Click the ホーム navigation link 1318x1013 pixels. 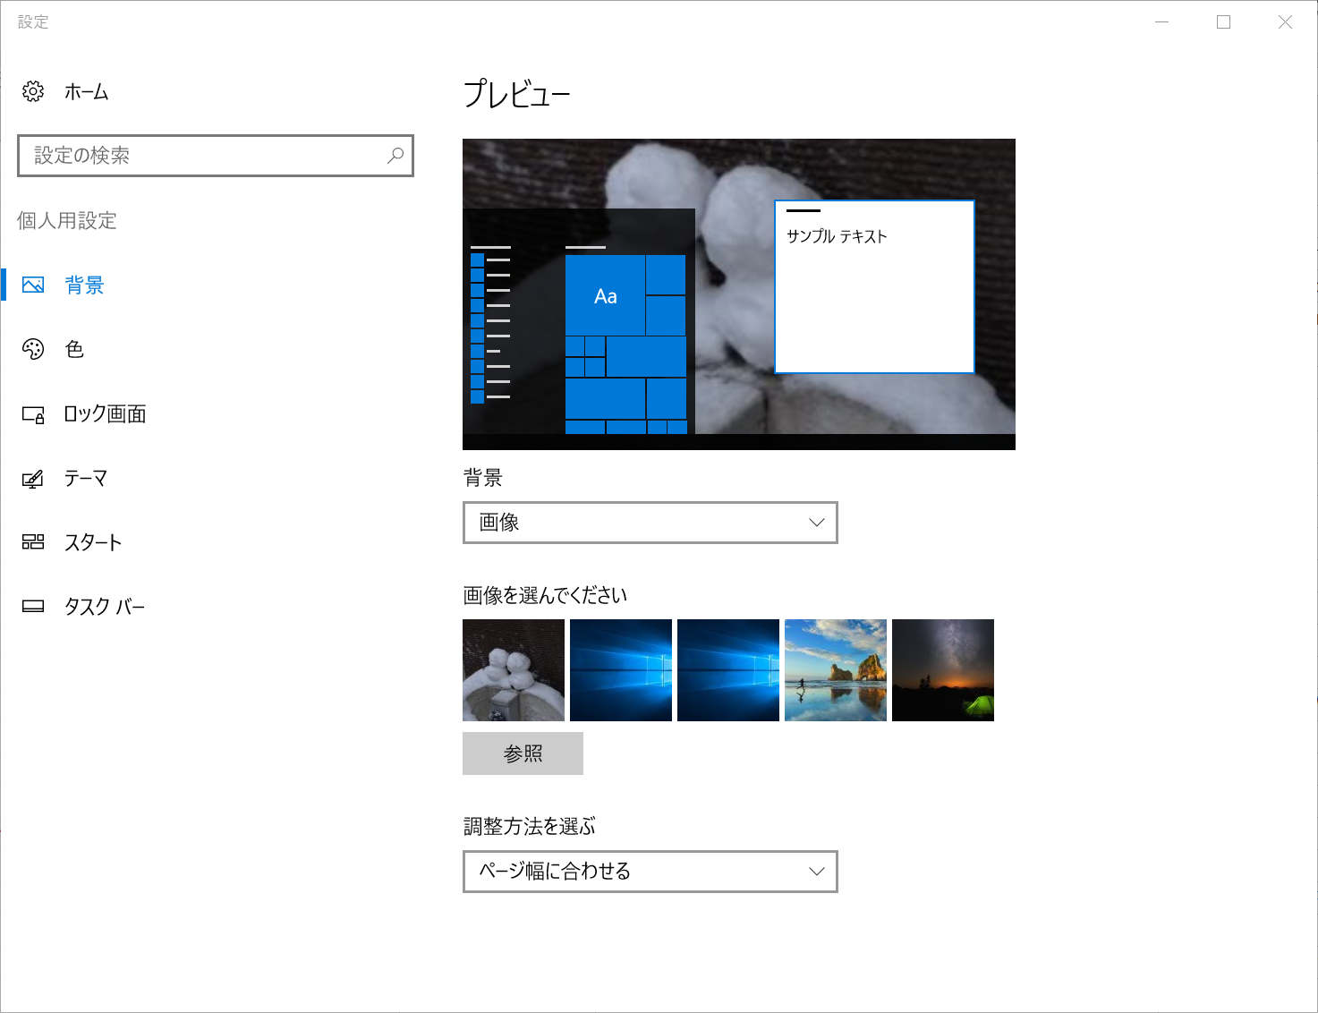pyautogui.click(x=85, y=91)
